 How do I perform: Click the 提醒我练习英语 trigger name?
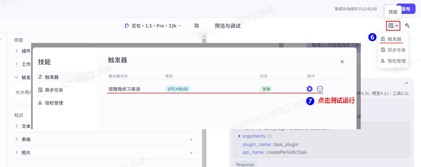click(124, 89)
